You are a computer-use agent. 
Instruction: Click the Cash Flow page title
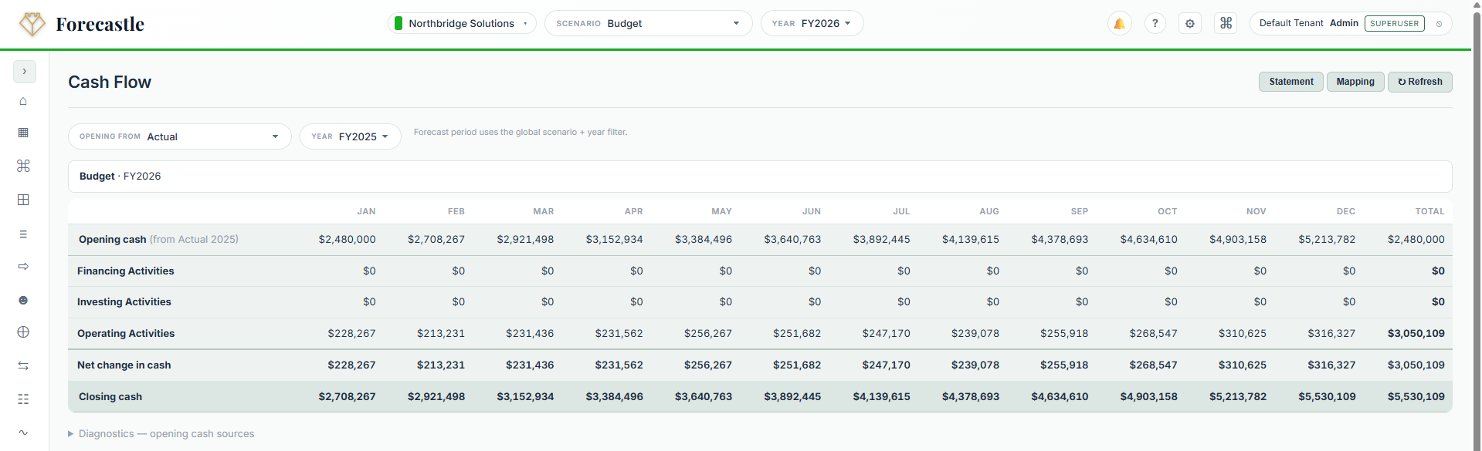point(110,82)
